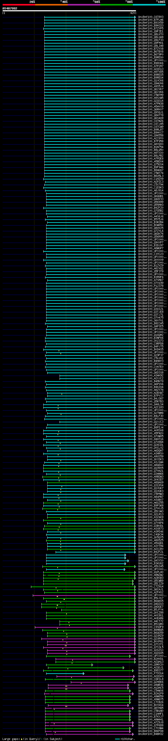Select the UniRef100_A9S5J4 hit label
The height and width of the screenshot is (741, 168).
(x=151, y=86)
